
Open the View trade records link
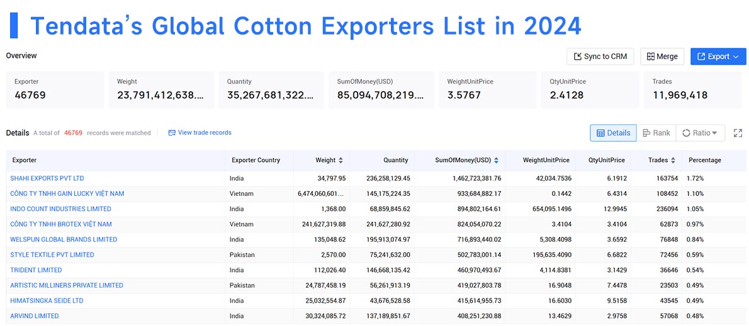[x=205, y=133]
